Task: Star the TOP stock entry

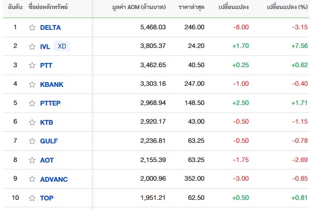Action: coord(32,198)
